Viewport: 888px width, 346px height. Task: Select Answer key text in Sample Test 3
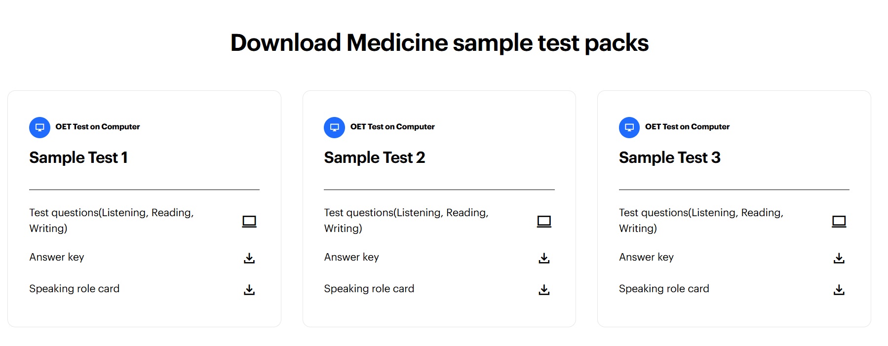(647, 257)
